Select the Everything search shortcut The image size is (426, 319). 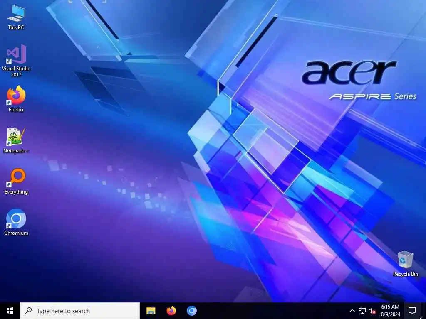point(16,182)
